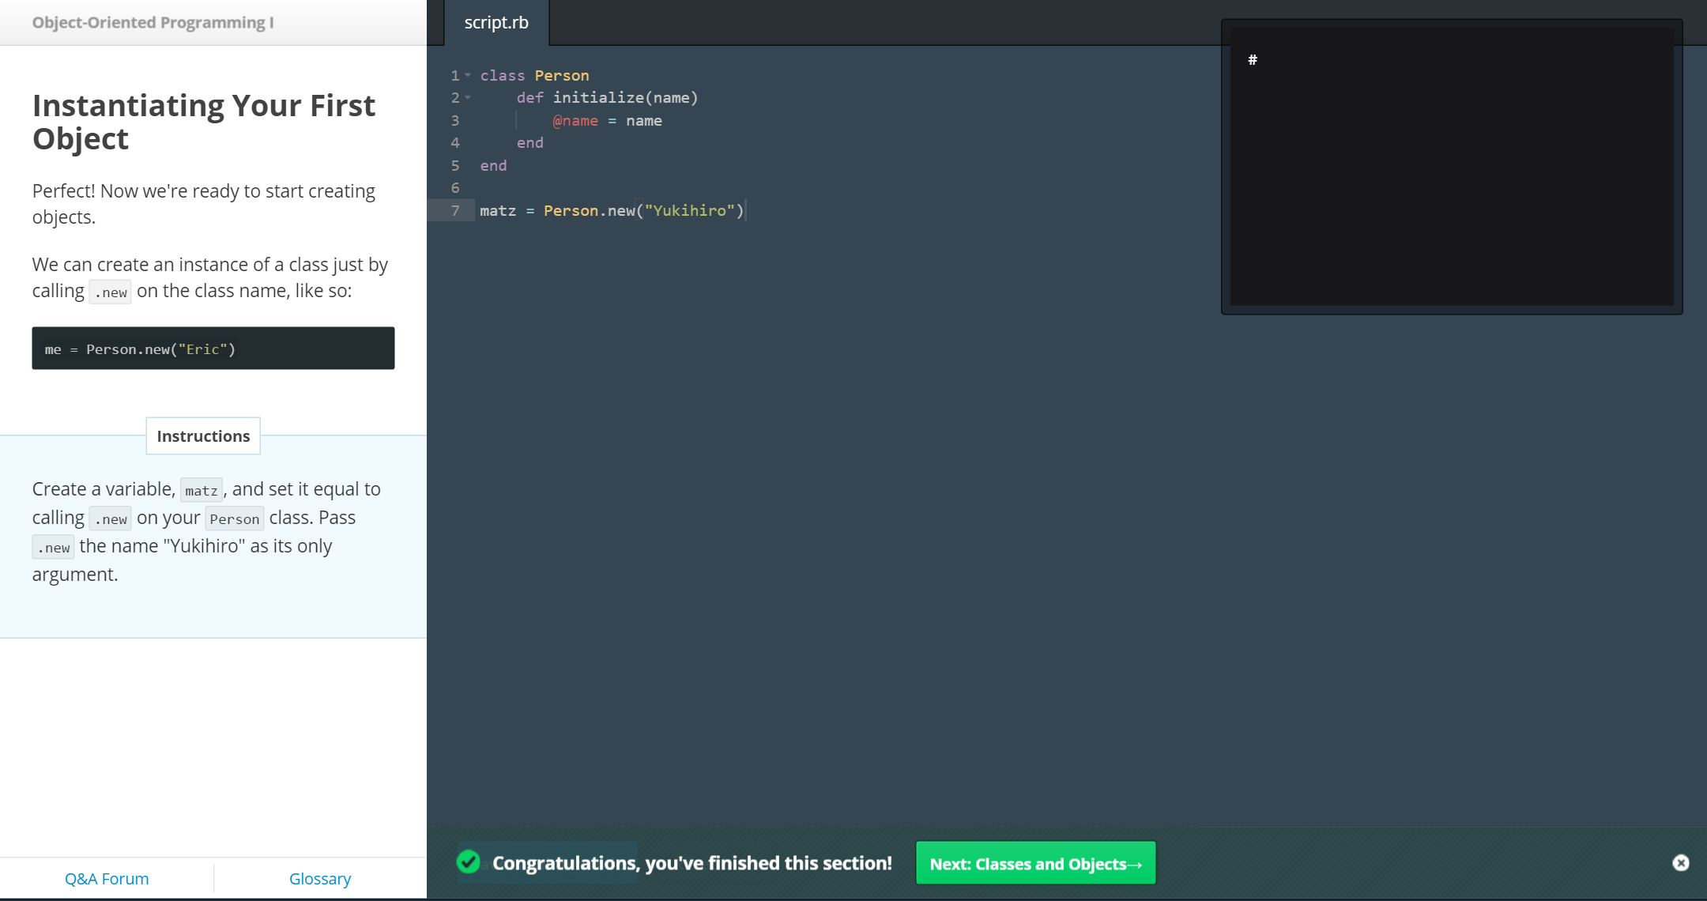
Task: Collapse the initialize method fold arrow on line 2
Action: click(x=468, y=97)
